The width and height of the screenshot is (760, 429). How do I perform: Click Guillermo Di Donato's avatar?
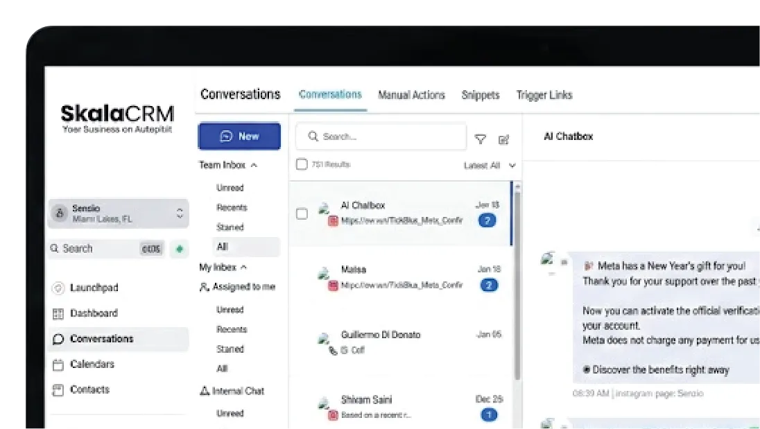[323, 339]
